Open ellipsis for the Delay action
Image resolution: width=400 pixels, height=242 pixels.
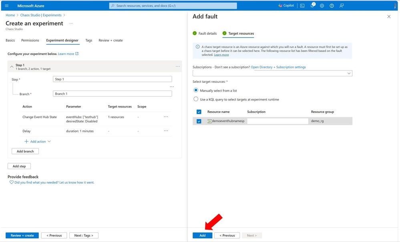tap(166, 131)
